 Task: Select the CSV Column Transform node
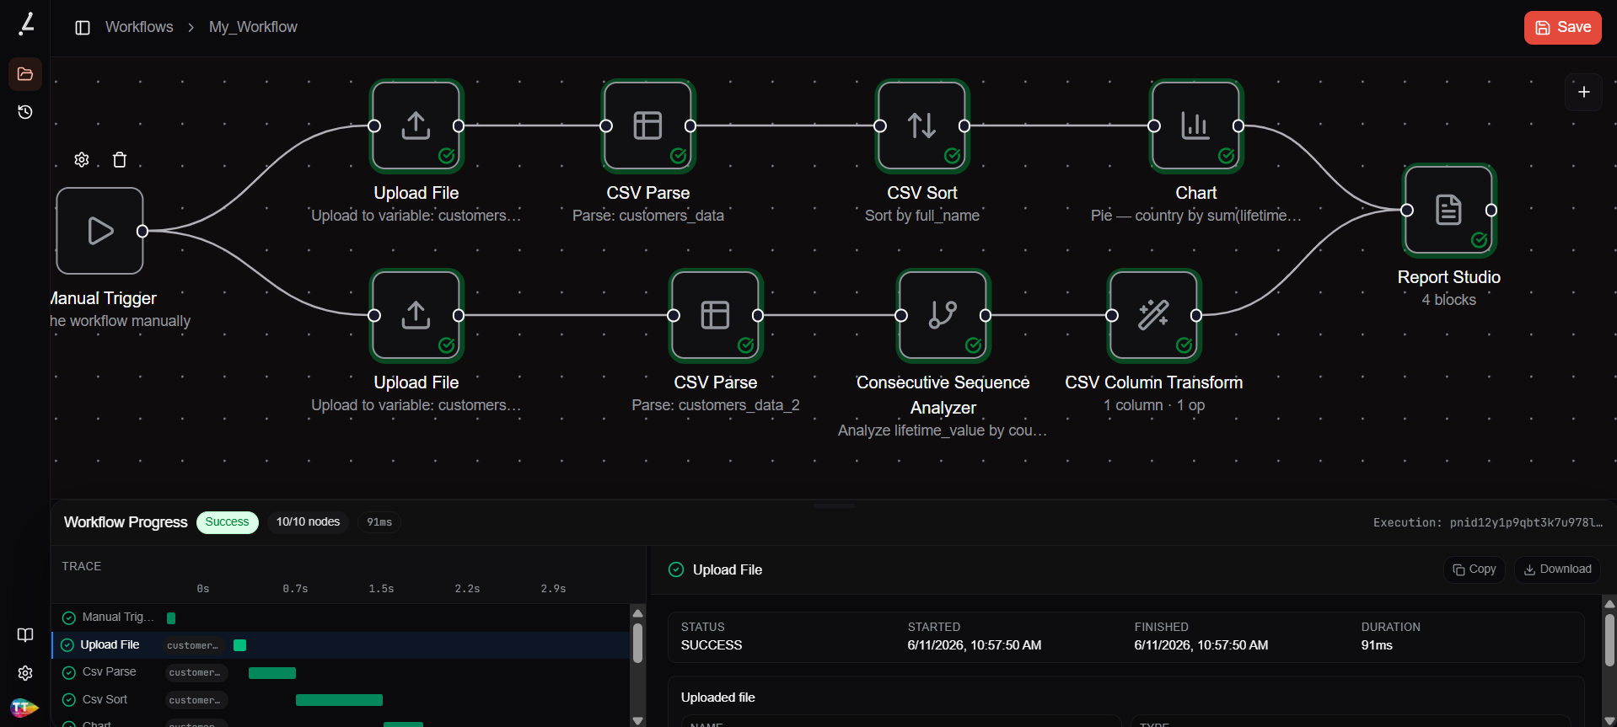1154,315
